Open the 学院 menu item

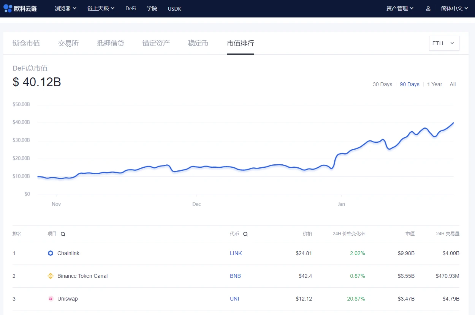(x=152, y=8)
